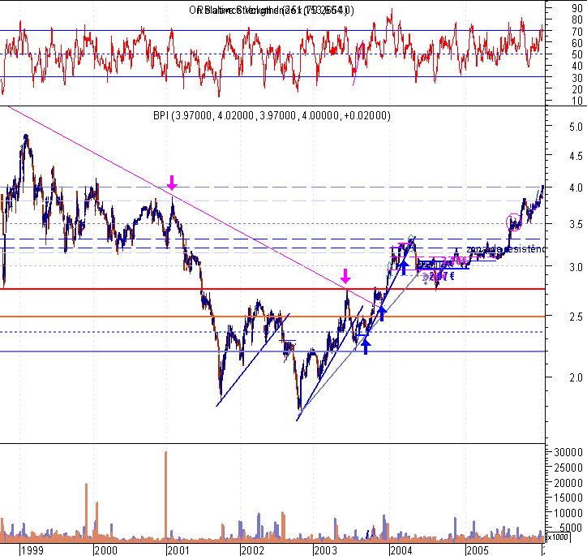Click the 2.5 price axis label
The height and width of the screenshot is (556, 587).
tap(576, 317)
